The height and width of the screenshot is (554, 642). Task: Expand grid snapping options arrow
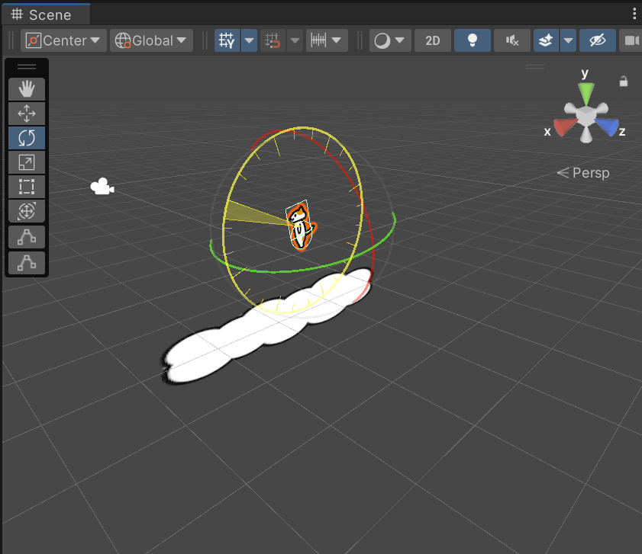coord(295,40)
